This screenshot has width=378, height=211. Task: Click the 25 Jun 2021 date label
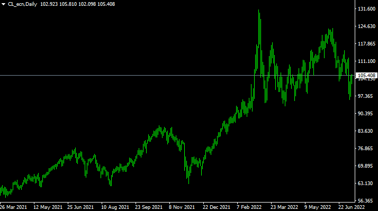click(x=80, y=207)
